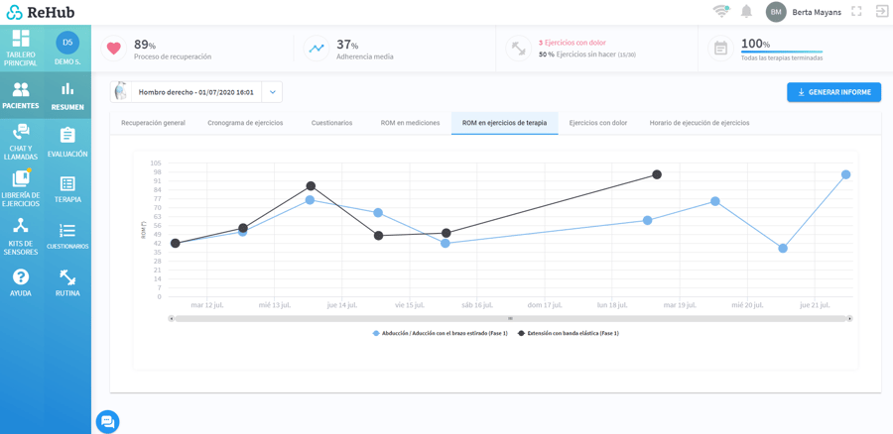Viewport: 893px width, 434px height.
Task: Click the final dark data point near mar 19 jul.
Action: 657,174
